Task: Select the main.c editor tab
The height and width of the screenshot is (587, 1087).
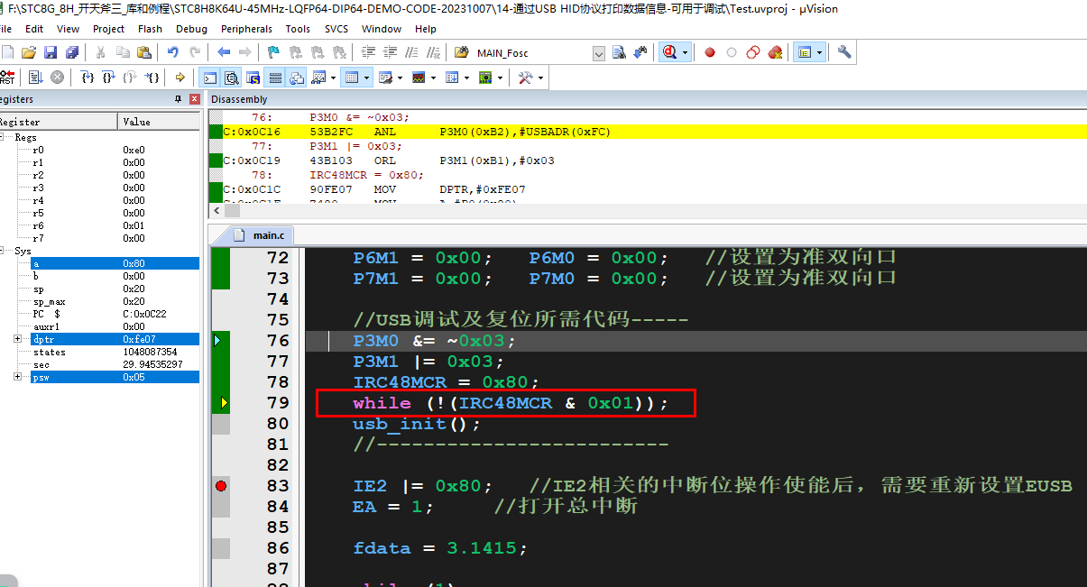Action: click(x=259, y=235)
